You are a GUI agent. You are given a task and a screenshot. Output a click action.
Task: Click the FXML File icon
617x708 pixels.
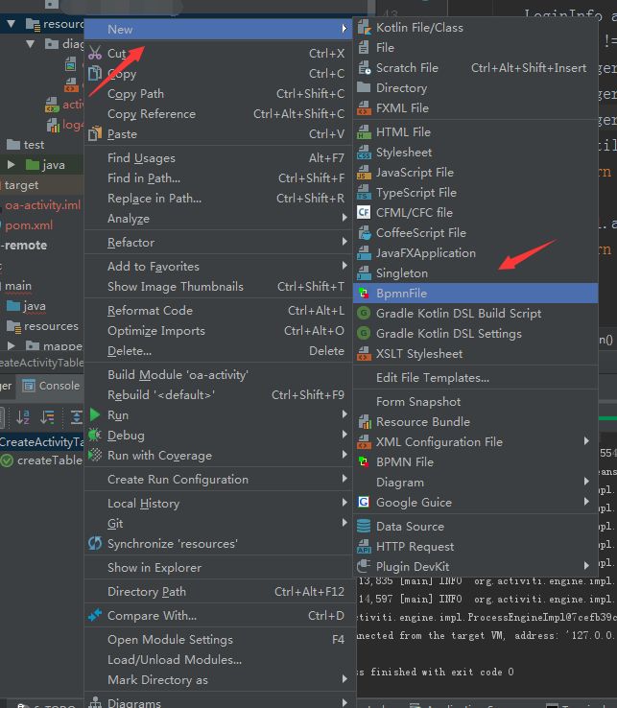click(x=364, y=107)
